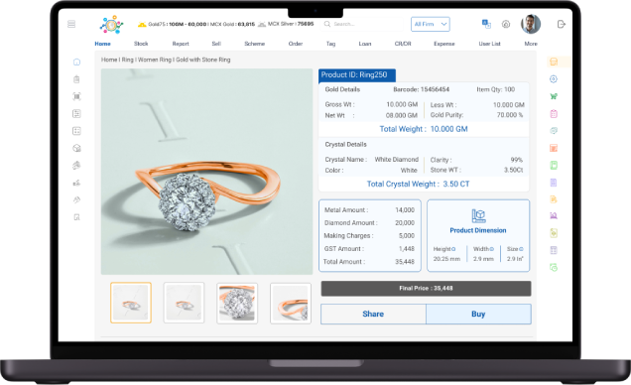Click the green shopping cart icon
The height and width of the screenshot is (385, 631).
(554, 96)
